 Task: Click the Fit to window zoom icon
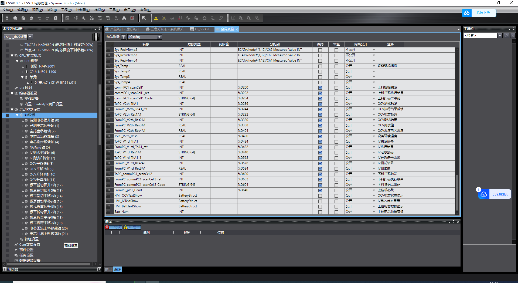[233, 18]
